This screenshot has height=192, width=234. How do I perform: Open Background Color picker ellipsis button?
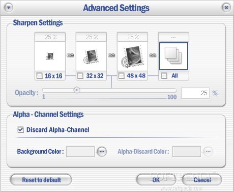(x=102, y=151)
